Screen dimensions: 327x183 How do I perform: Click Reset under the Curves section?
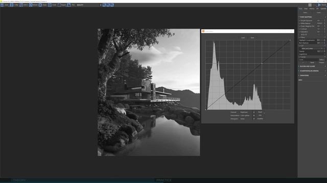[312, 63]
